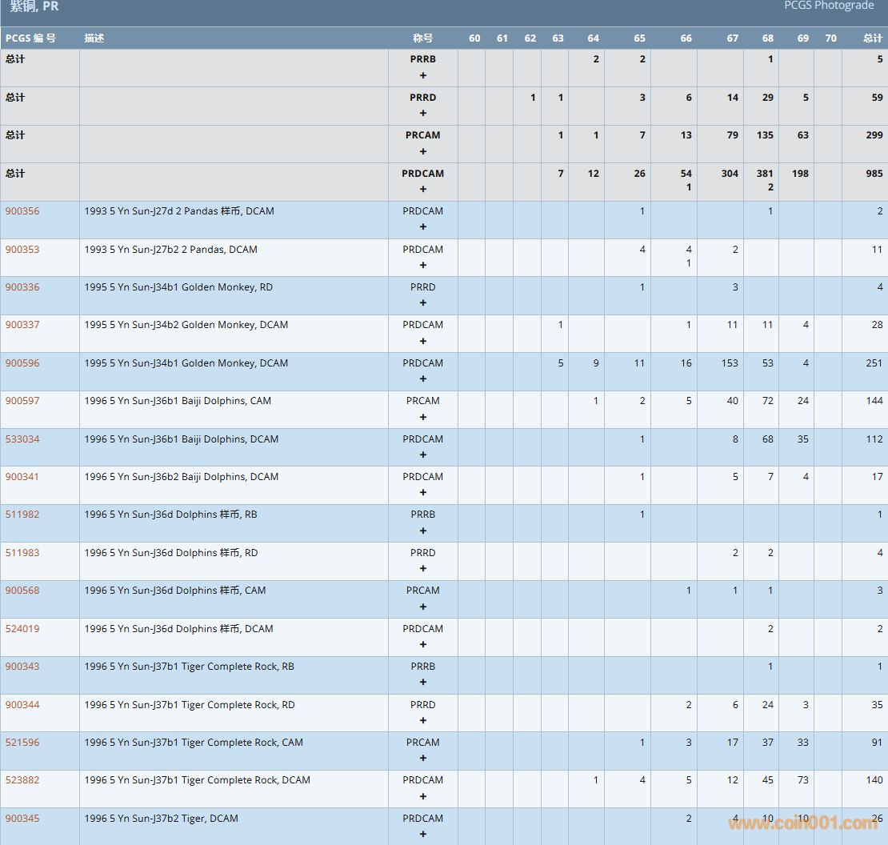Image resolution: width=888 pixels, height=845 pixels.
Task: Open PCGS number 900353 link
Action: click(x=22, y=250)
